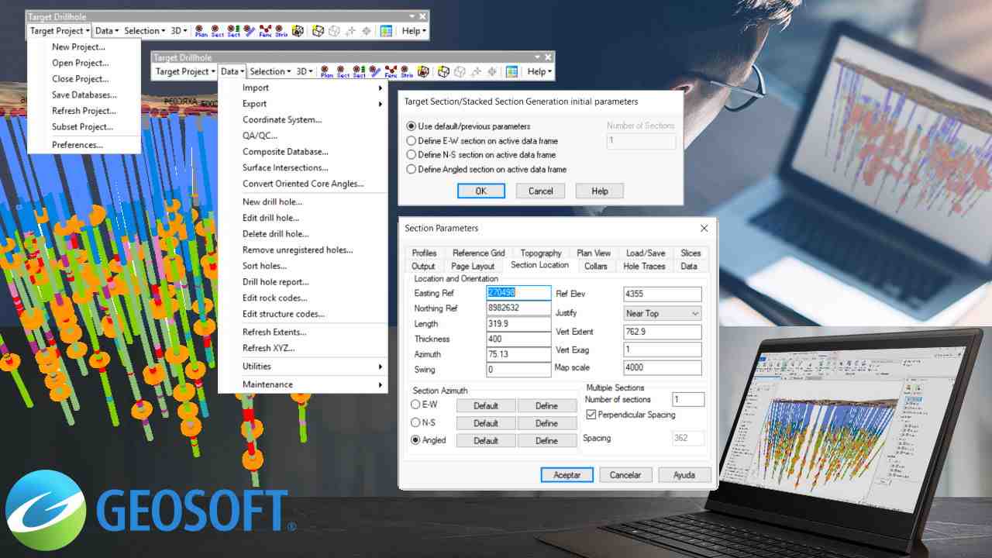Choose Preferences... in Target Project menu

click(x=77, y=145)
